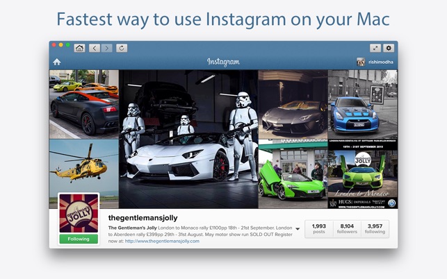Open the rishimodha account menu
447x279 pixels.
(380, 62)
